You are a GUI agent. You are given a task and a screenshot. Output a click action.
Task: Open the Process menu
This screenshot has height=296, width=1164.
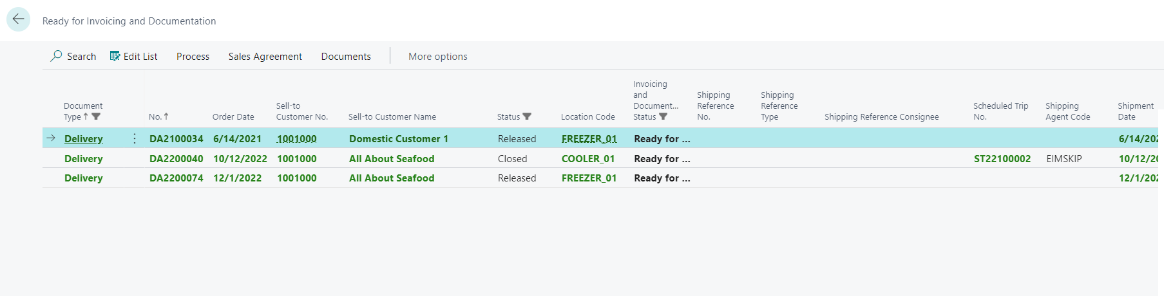click(x=193, y=57)
